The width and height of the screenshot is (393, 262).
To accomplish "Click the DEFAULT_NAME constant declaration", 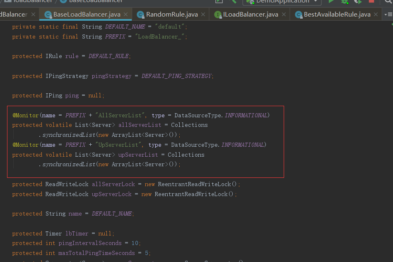I will 125,27.
